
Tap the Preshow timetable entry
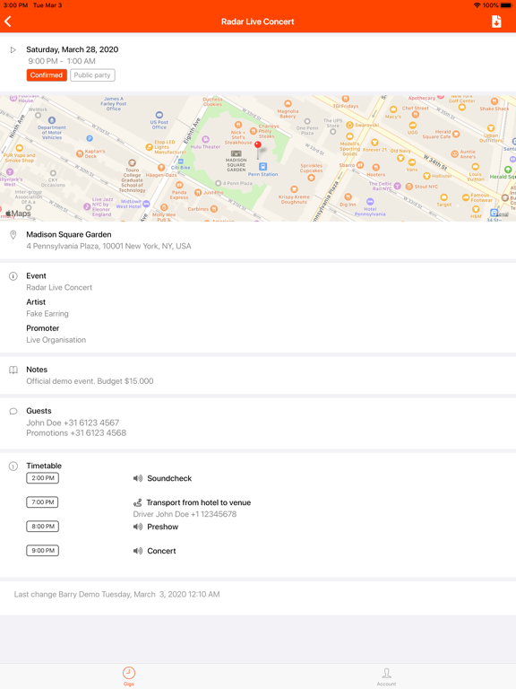point(162,527)
